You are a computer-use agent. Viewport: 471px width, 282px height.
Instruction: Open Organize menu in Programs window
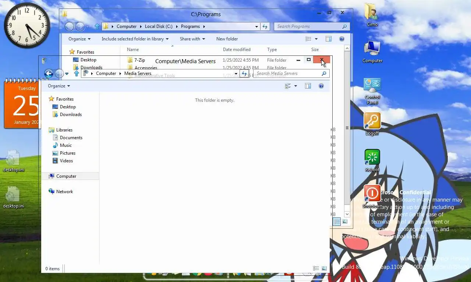79,39
